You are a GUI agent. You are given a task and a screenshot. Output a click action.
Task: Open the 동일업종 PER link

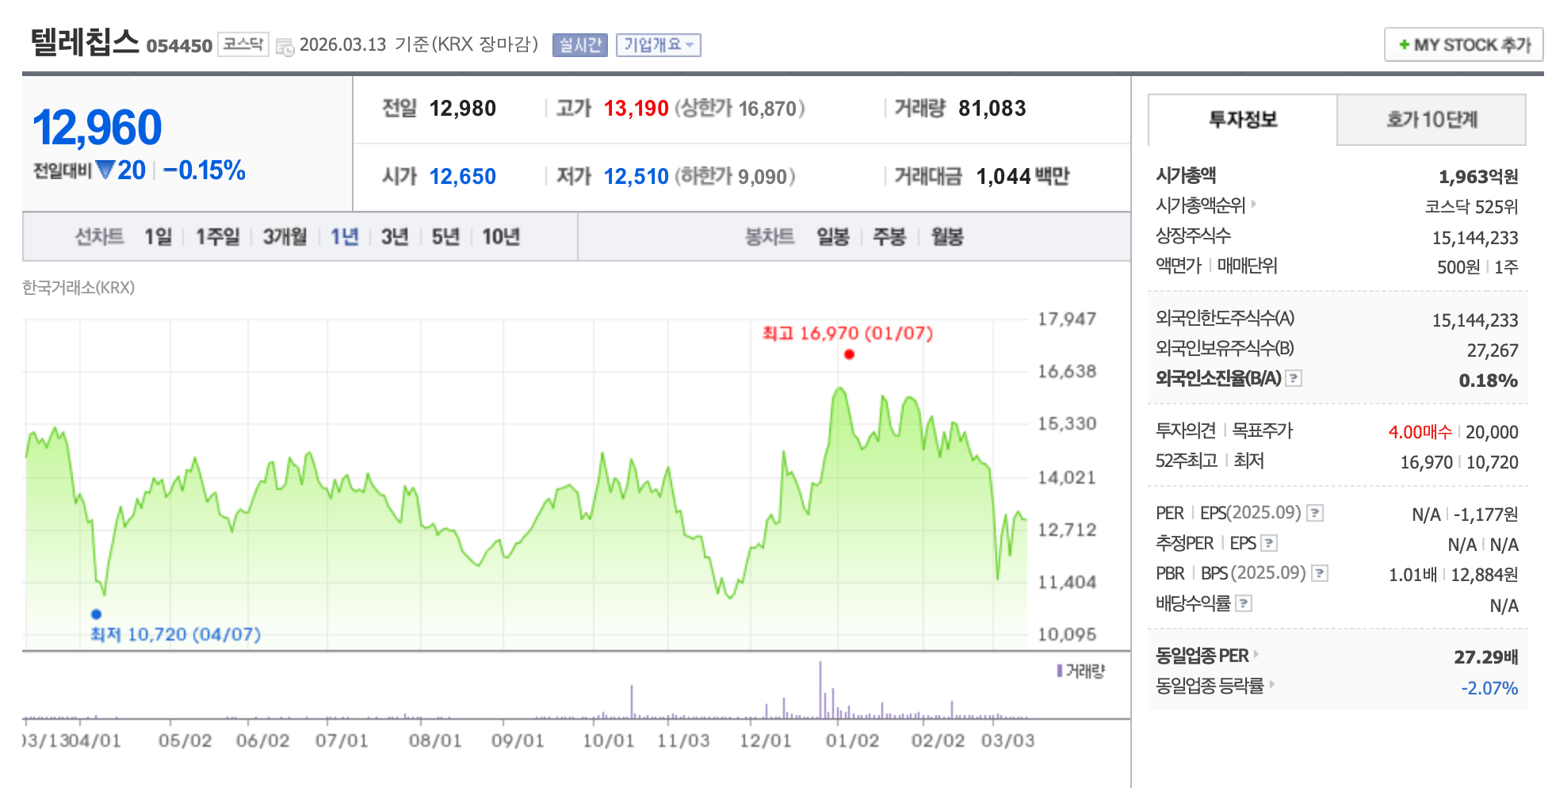pyautogui.click(x=1202, y=656)
